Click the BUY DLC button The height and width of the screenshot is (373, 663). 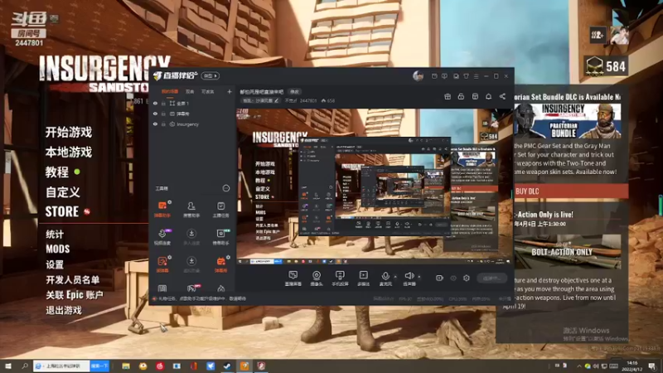[570, 191]
